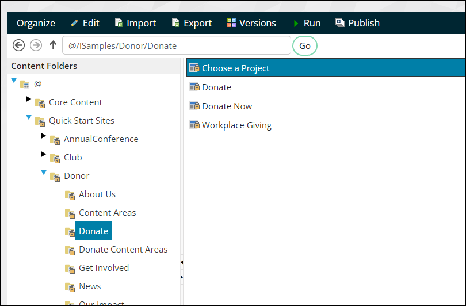Click the About Us folder icon
This screenshot has width=466, height=306.
tap(70, 195)
